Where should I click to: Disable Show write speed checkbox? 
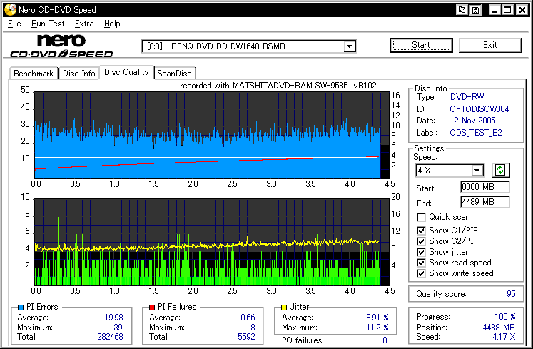pyautogui.click(x=422, y=273)
